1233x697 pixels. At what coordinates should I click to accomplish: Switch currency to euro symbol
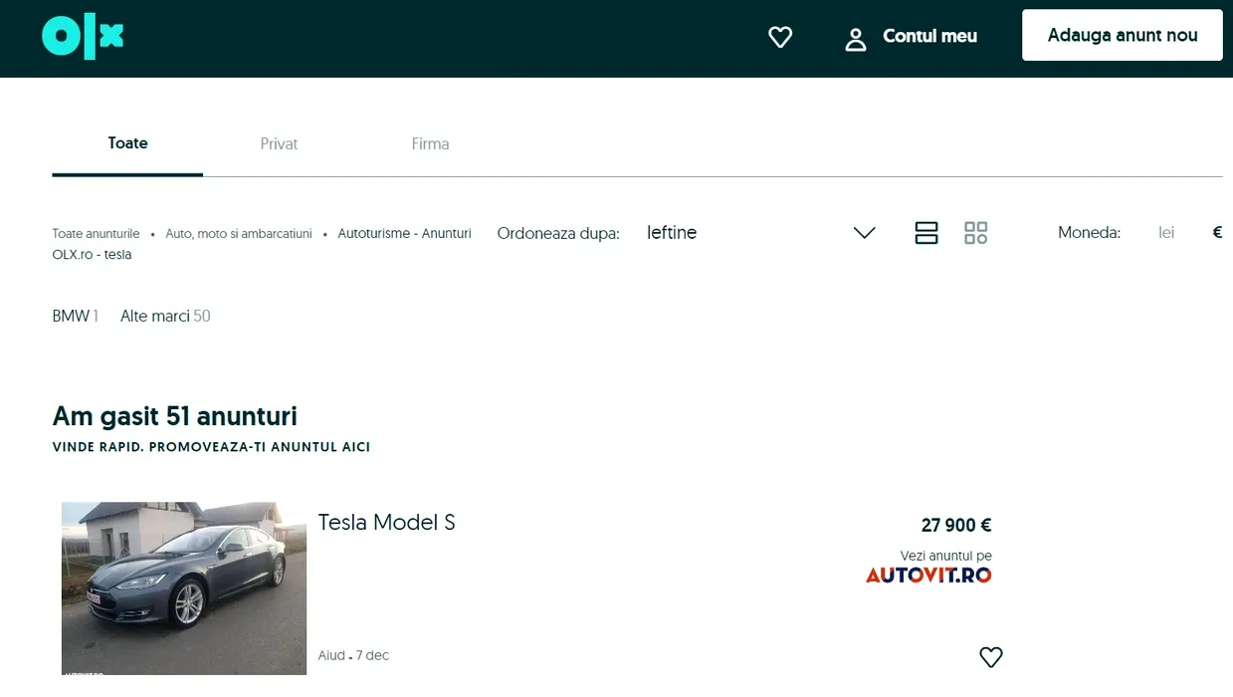[1217, 233]
